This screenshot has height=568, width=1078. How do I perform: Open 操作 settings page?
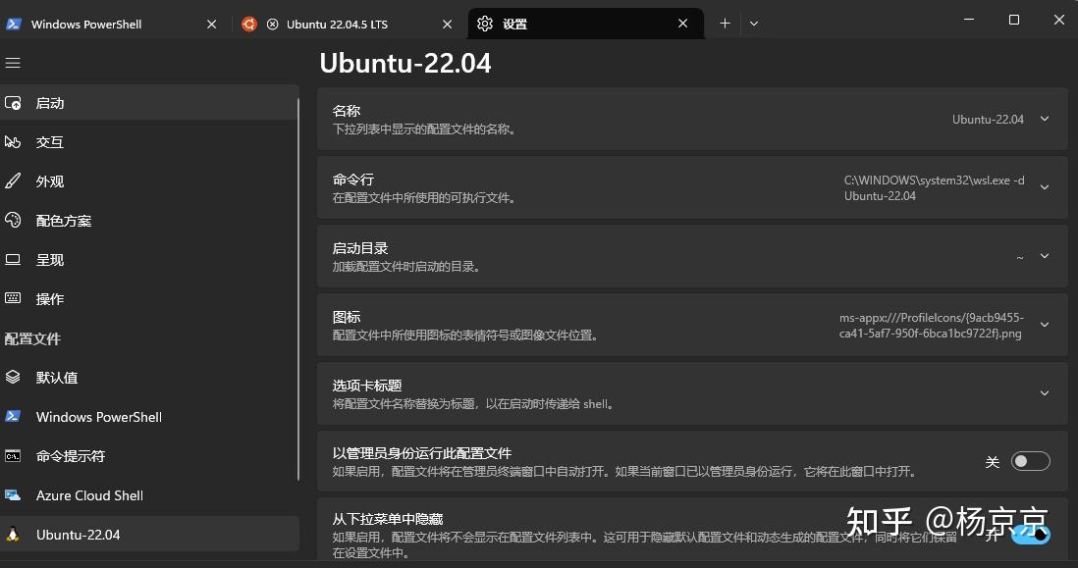149,299
